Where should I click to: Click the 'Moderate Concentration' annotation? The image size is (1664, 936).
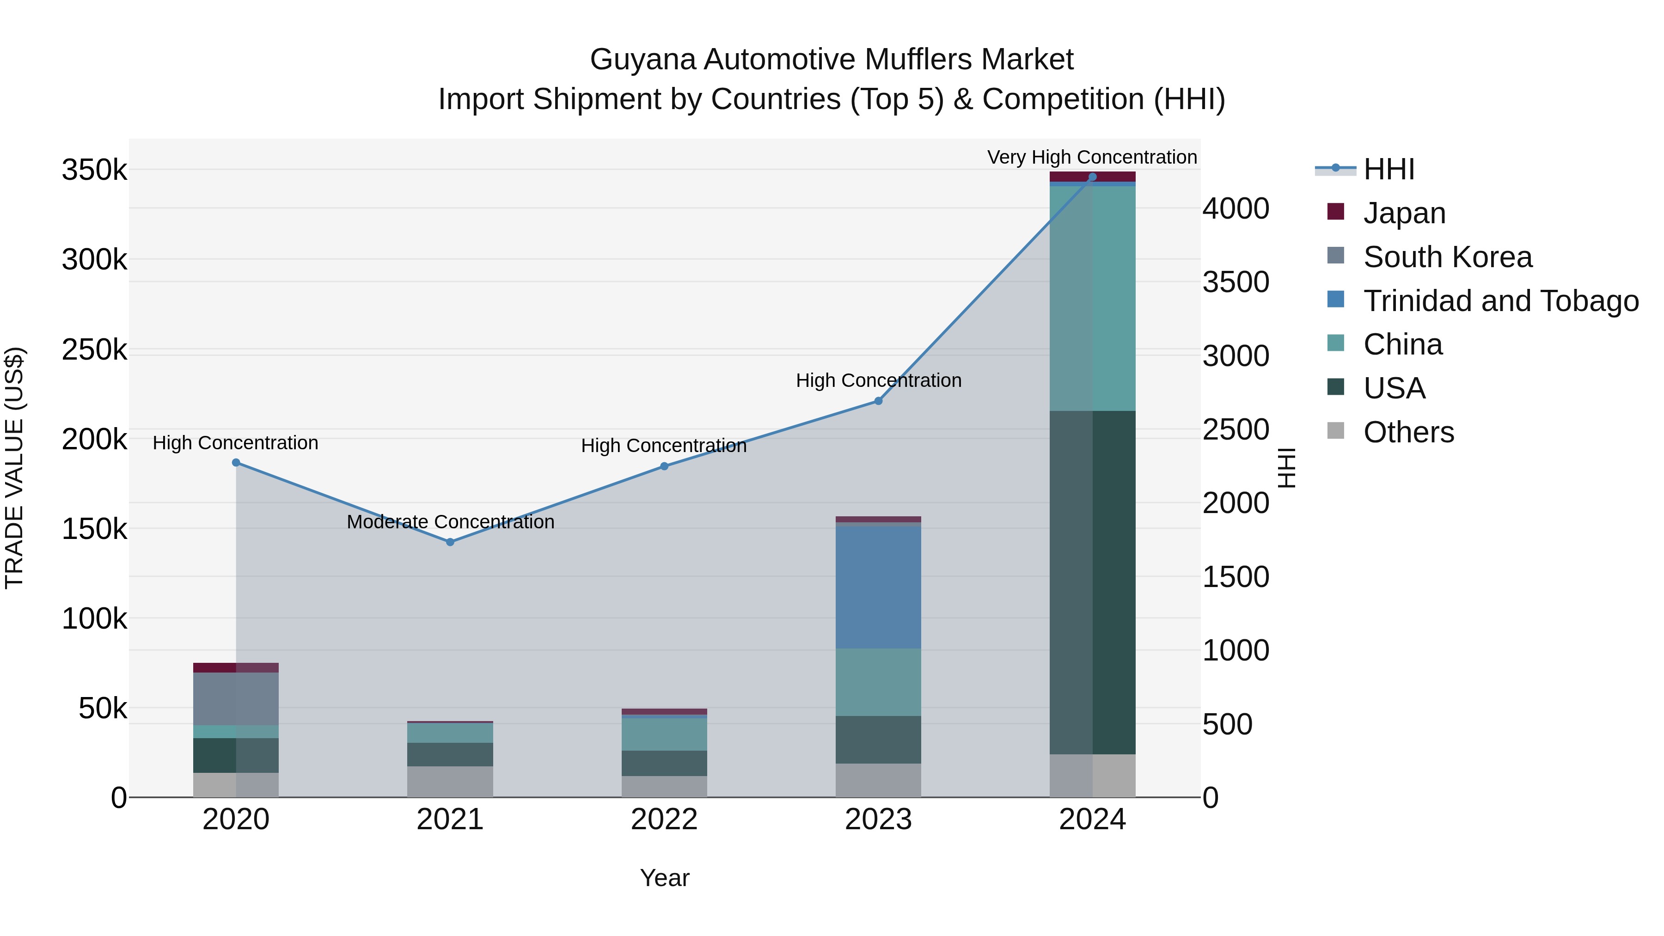450,521
